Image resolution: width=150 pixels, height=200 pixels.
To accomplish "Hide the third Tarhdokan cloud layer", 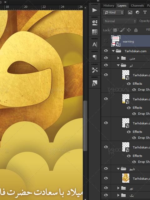I will point(106,123).
